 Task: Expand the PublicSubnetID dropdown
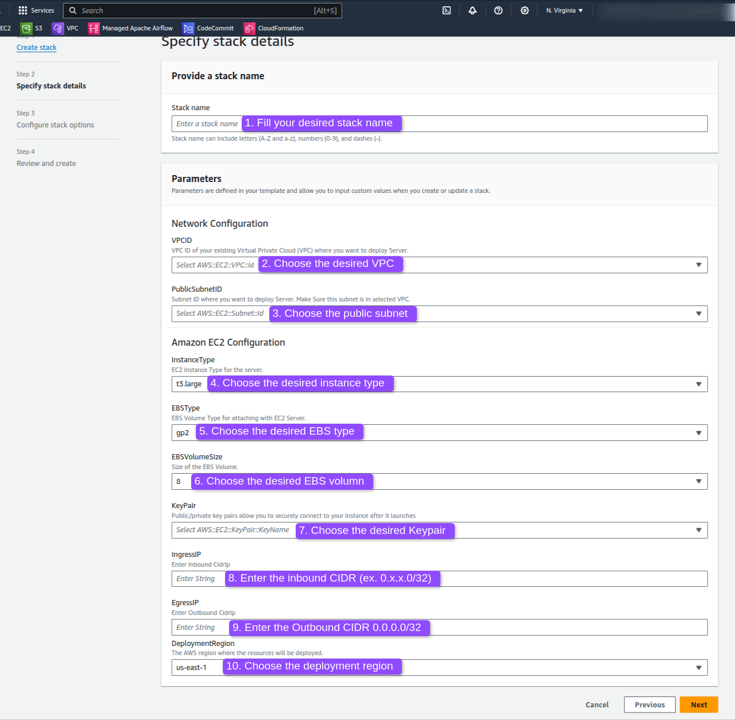tap(439, 313)
